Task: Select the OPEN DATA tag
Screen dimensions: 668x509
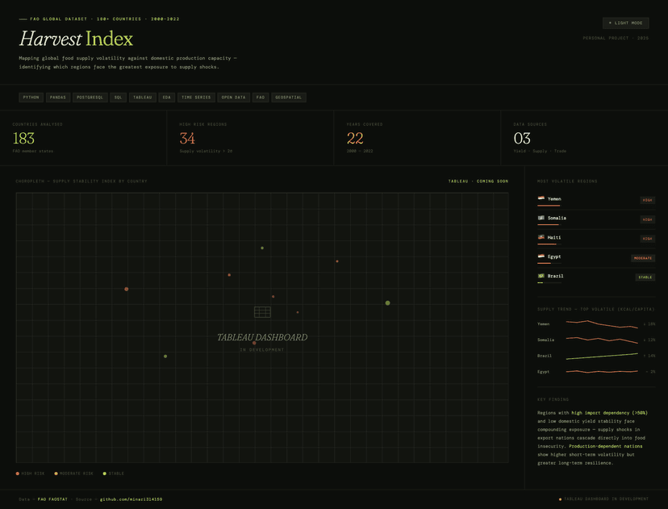Action: (233, 98)
